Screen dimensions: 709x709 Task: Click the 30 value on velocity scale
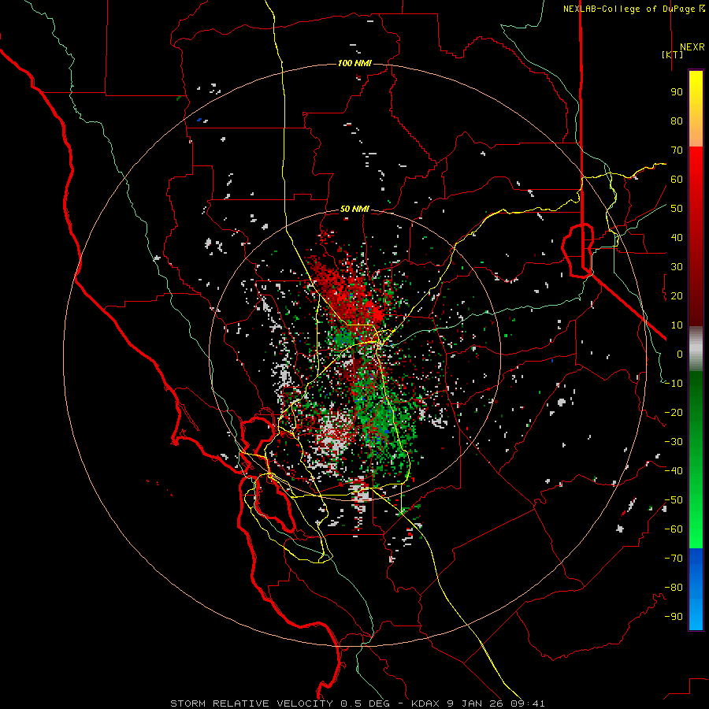677,267
